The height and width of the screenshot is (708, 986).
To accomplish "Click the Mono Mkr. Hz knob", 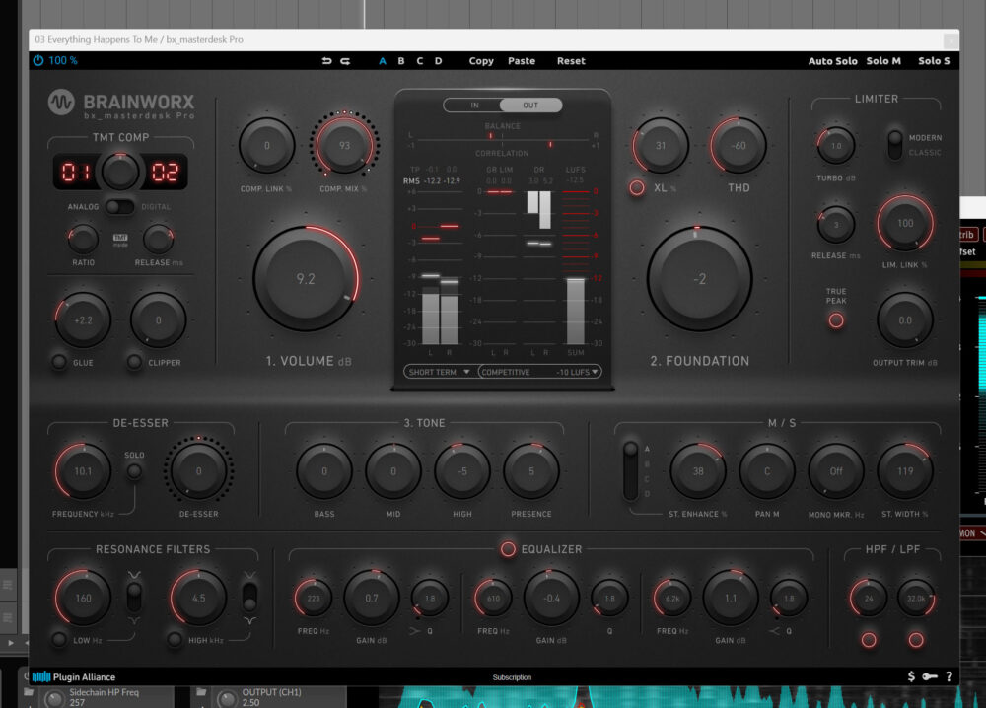I will 836,471.
